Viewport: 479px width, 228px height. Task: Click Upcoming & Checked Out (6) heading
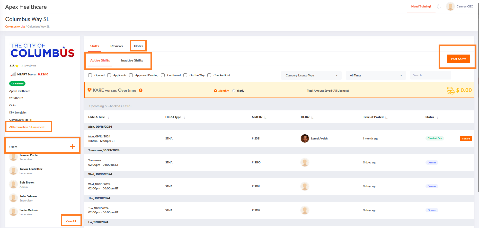point(110,106)
